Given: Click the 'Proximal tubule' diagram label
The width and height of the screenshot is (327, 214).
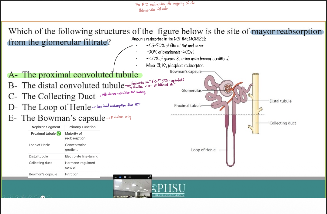Looking at the screenshot, I should click(188, 105).
